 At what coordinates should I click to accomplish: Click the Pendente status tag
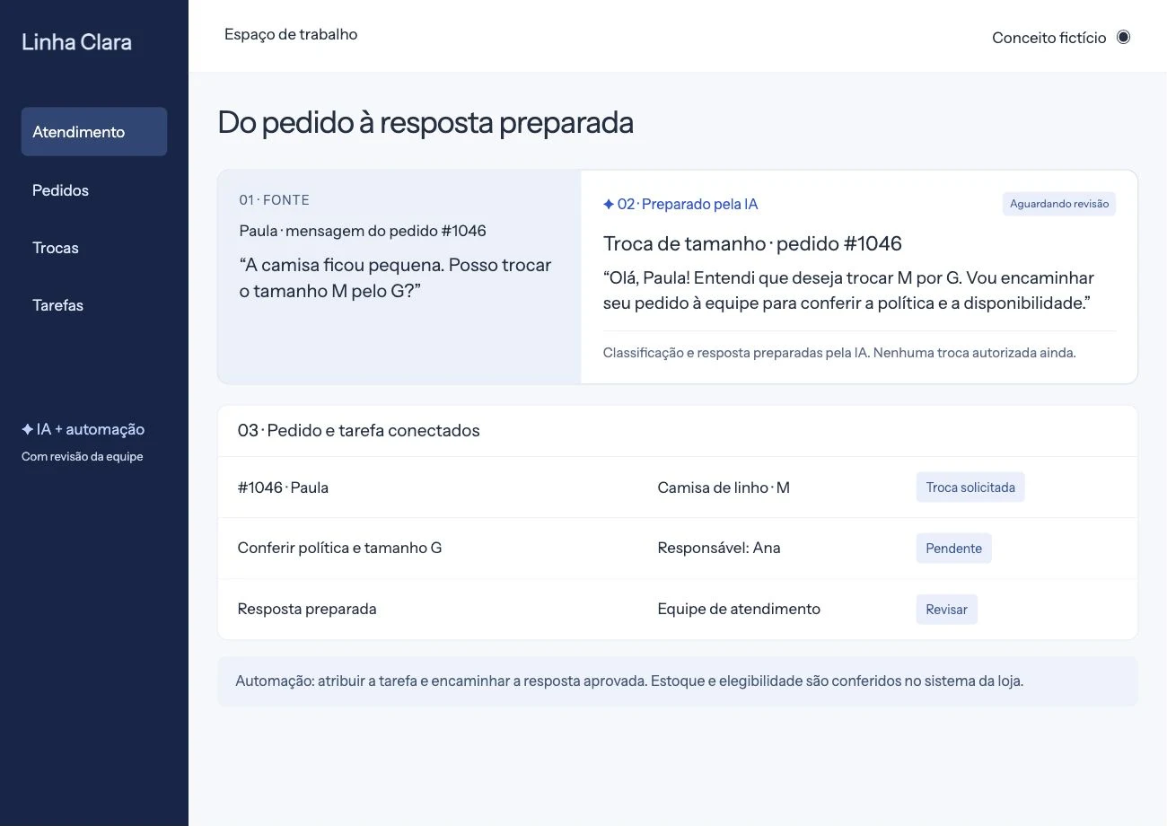[953, 549]
